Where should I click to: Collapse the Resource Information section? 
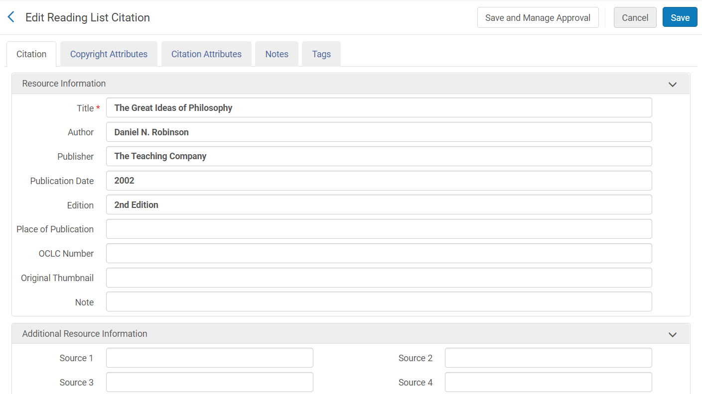point(672,84)
